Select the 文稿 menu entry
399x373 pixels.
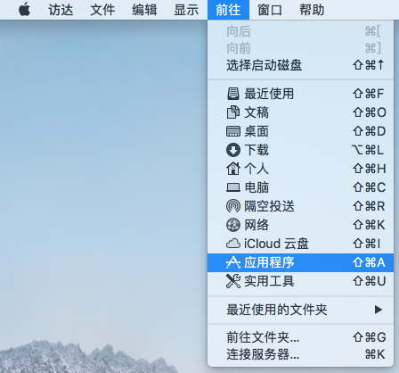coord(300,112)
